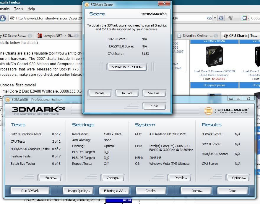Click the Go arrow beside the address bar
The height and width of the screenshot is (204, 260).
221,18
